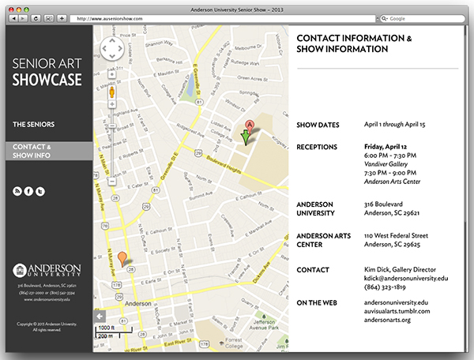Click the 'Friday, April 12' reception date

tap(386, 147)
